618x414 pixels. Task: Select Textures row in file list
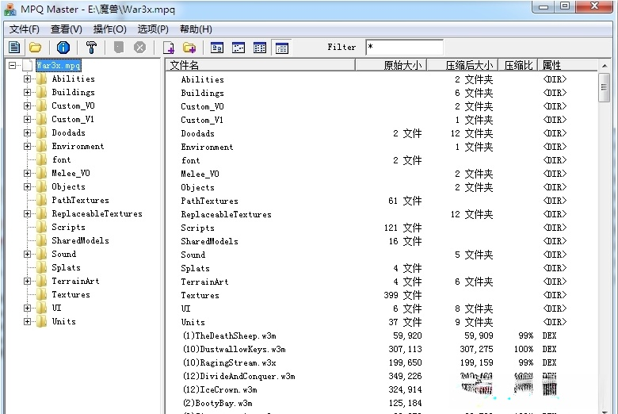382,296
